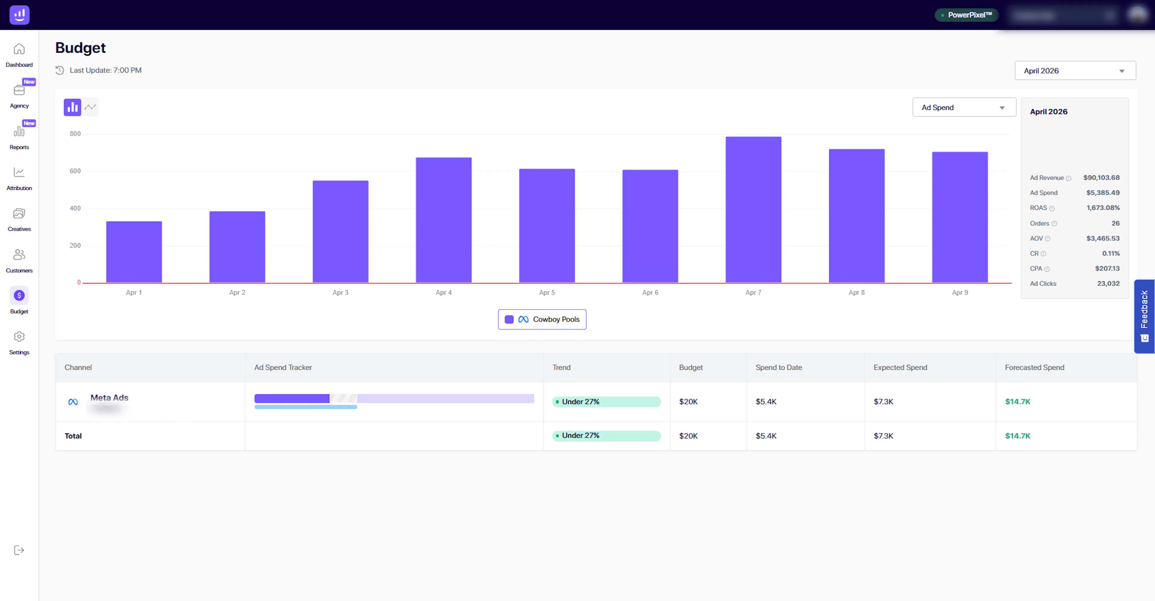Toggle Cowboy Pools legend series

click(x=542, y=319)
